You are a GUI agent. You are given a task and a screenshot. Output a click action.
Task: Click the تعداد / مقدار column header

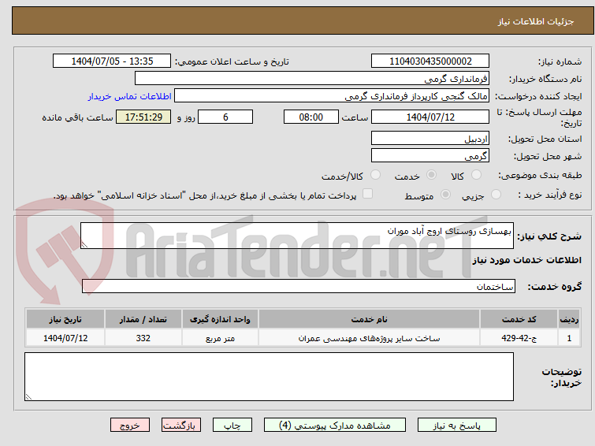click(x=143, y=319)
